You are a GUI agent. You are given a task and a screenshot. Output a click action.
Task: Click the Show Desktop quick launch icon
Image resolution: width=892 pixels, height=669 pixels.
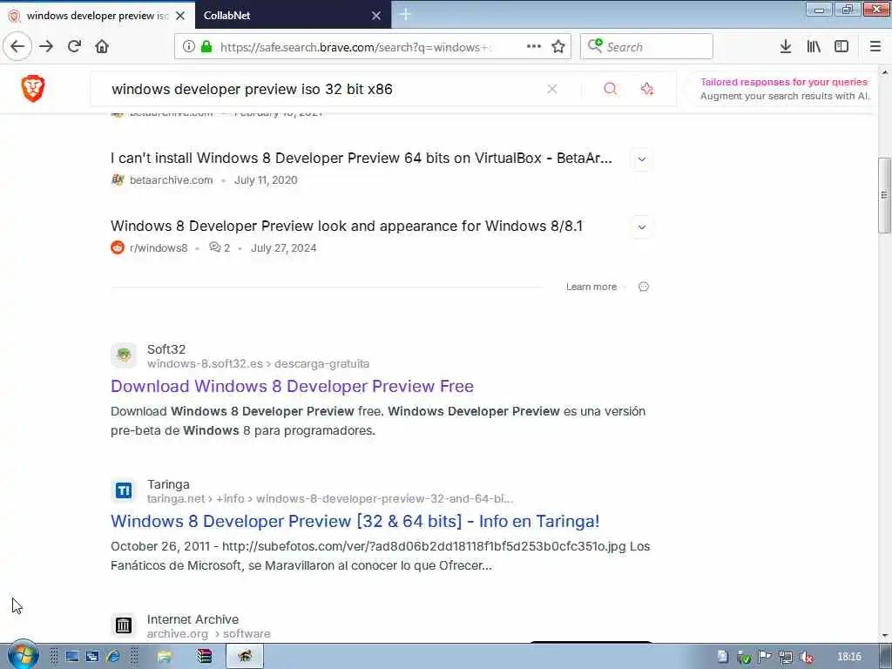click(72, 657)
